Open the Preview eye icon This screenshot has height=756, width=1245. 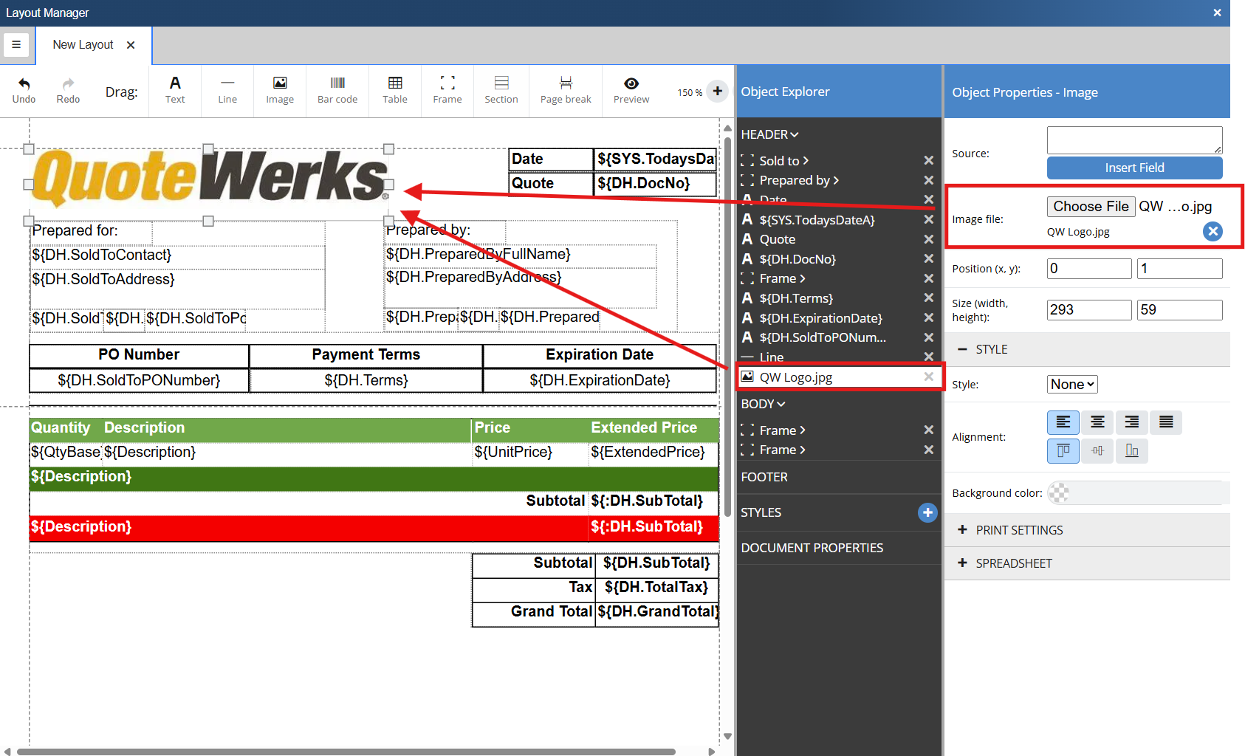coord(631,84)
